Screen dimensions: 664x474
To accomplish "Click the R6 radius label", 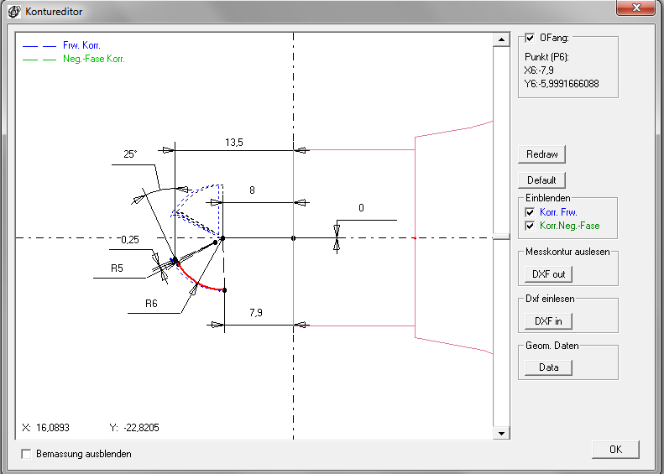I will click(x=152, y=303).
